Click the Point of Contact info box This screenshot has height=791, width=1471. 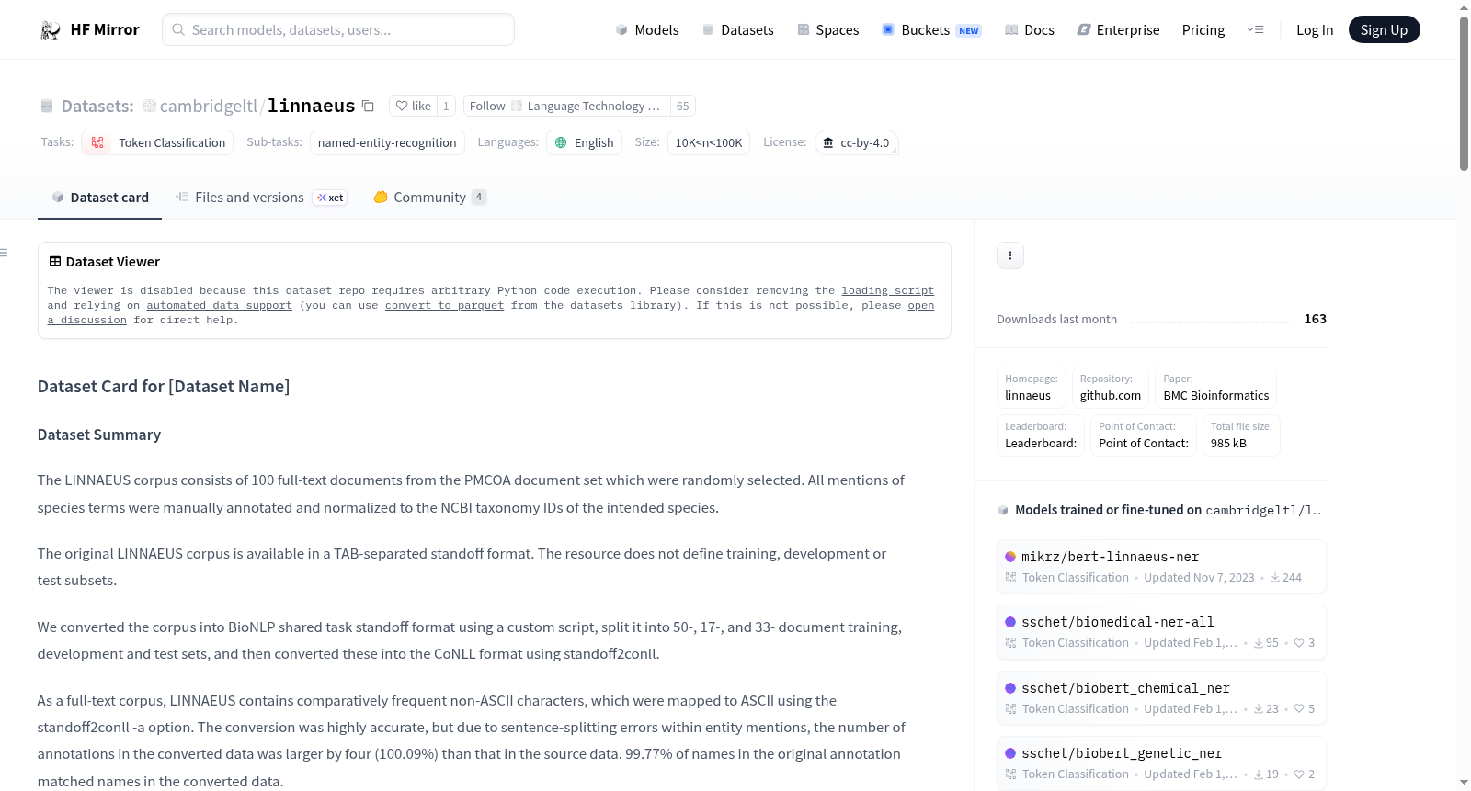tap(1144, 435)
